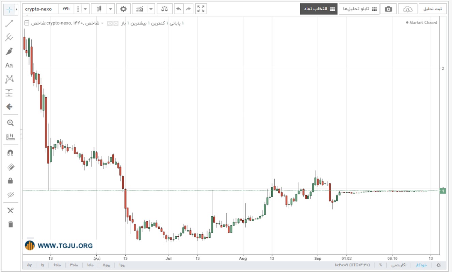
Task: Click the left arrow back icon in sidebar
Action: tap(9, 107)
